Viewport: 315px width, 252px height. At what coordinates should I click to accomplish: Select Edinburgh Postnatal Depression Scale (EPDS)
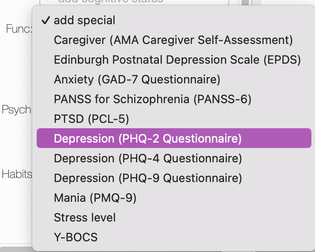click(x=177, y=60)
